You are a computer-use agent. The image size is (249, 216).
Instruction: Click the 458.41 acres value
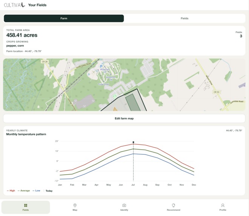(22, 35)
